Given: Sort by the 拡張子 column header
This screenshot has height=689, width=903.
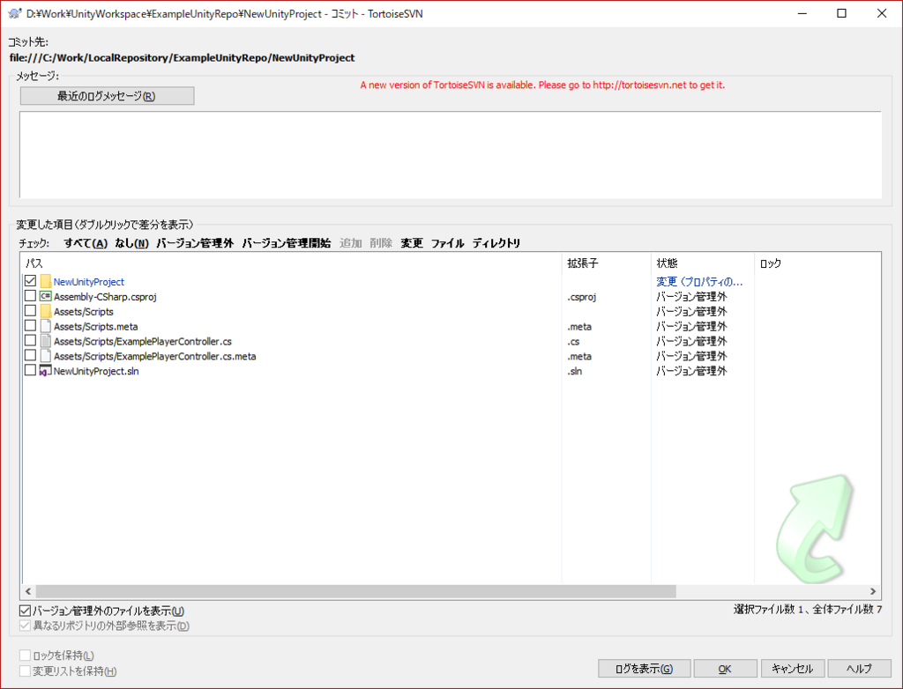Looking at the screenshot, I should point(607,263).
